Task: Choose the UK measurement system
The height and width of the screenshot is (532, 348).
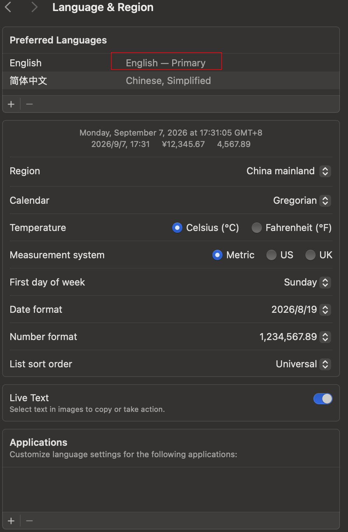Action: pos(310,255)
